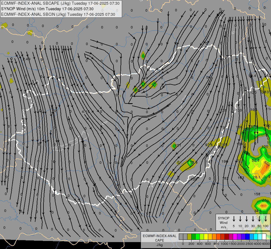Pick the olive CAPE legend swatch
The width and height of the screenshot is (271, 249).
point(189,237)
